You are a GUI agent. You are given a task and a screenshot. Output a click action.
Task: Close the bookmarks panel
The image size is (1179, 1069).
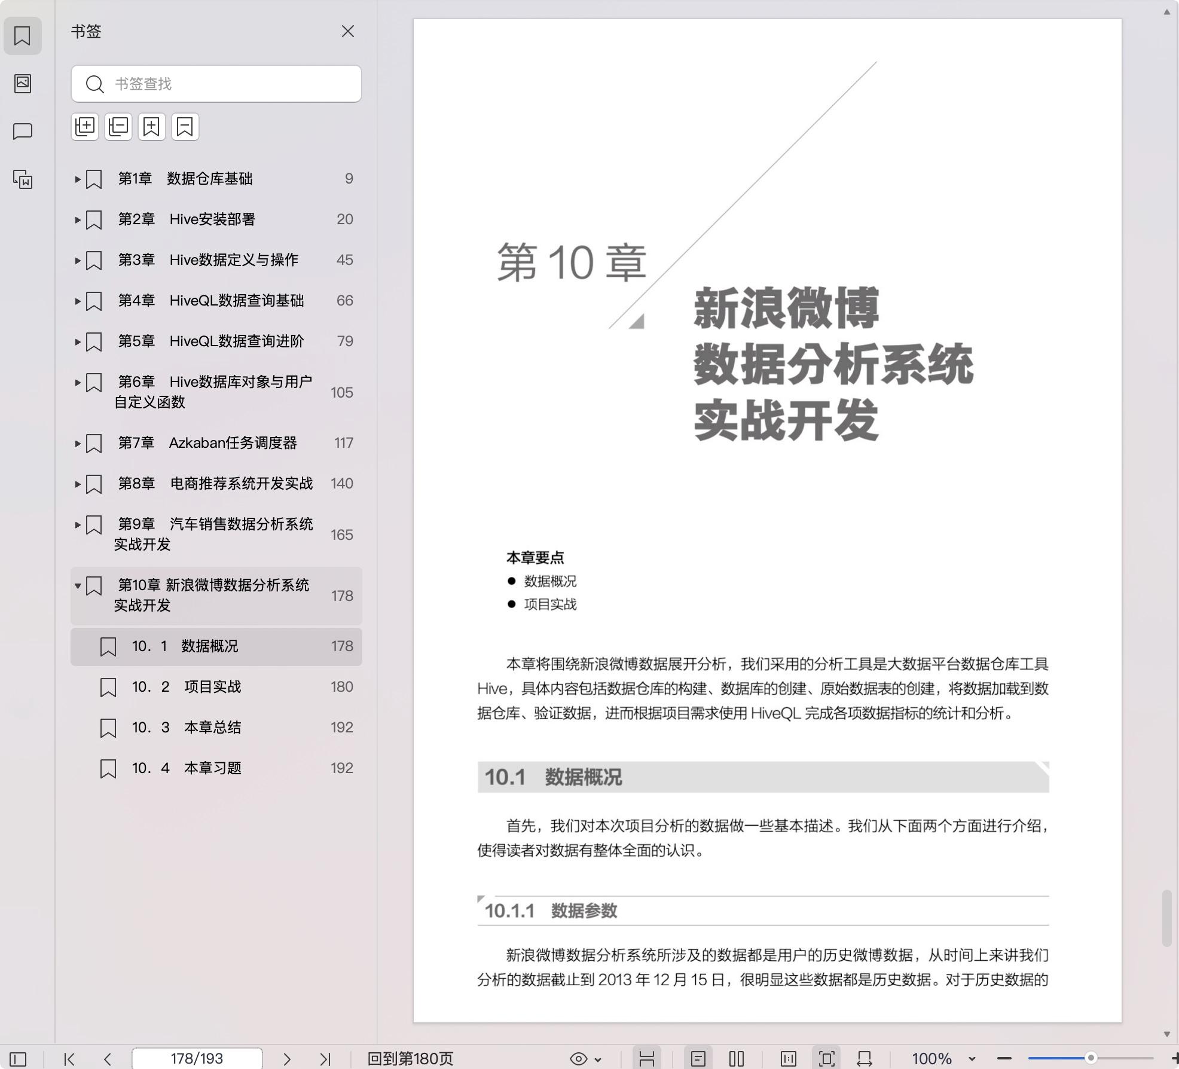[x=348, y=31]
